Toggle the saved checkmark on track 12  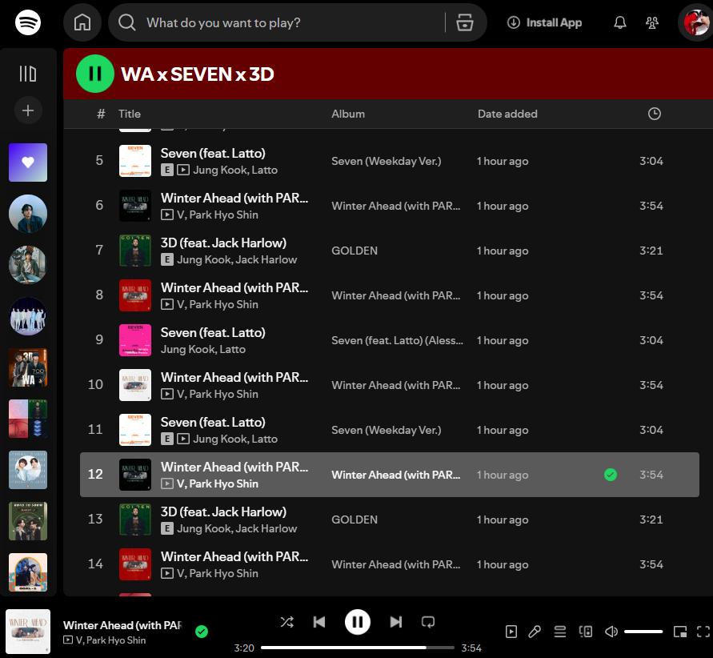coord(611,474)
